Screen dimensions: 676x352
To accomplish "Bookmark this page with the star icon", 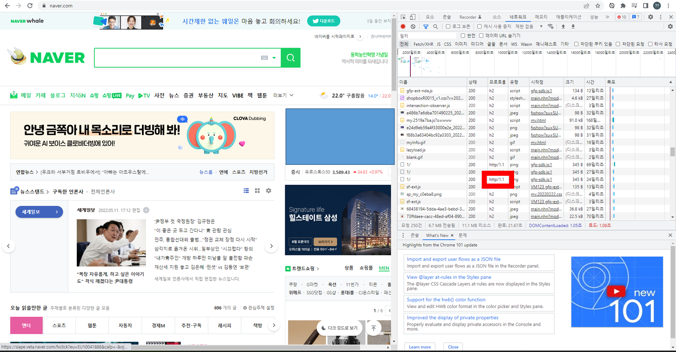I will tap(598, 6).
